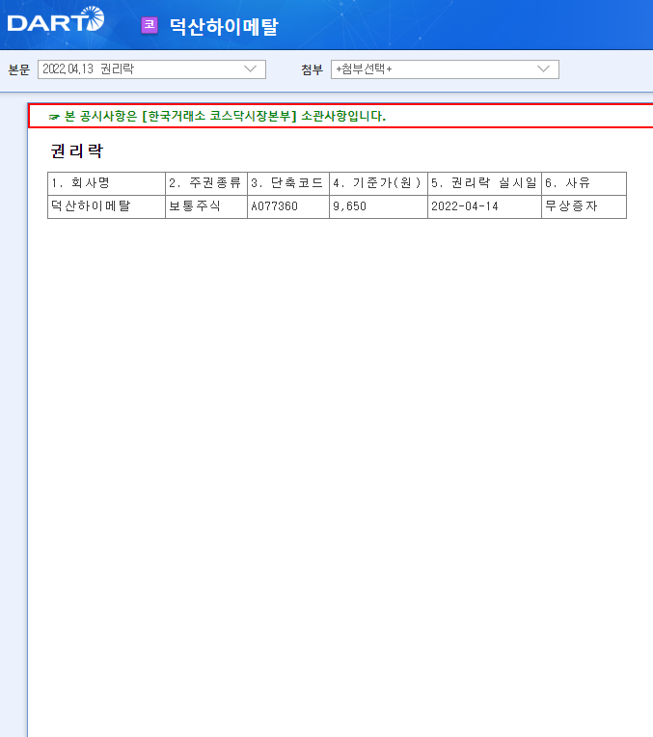Click the '5. 권리락 실시일' column header
This screenshot has height=737, width=653.
(485, 183)
